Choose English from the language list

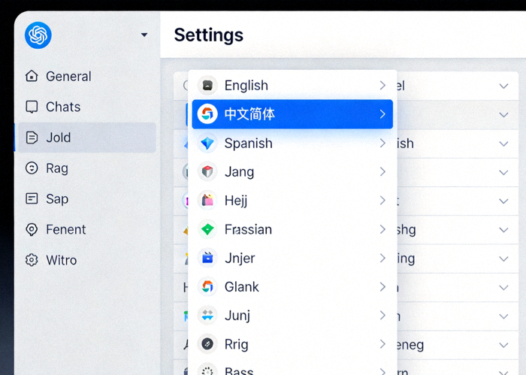point(246,86)
